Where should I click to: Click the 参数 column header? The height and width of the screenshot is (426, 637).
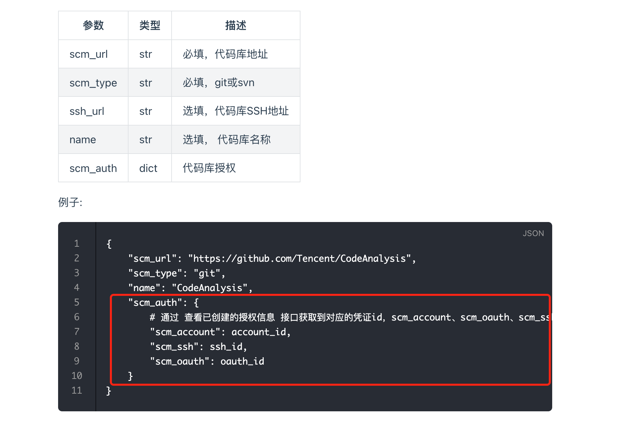point(93,25)
